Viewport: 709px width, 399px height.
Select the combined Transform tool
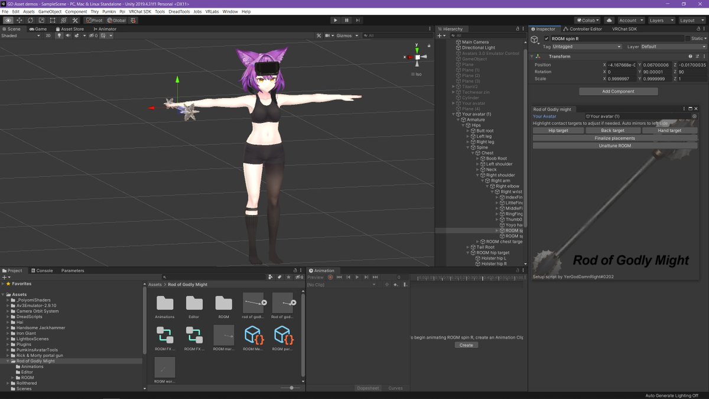pos(64,20)
